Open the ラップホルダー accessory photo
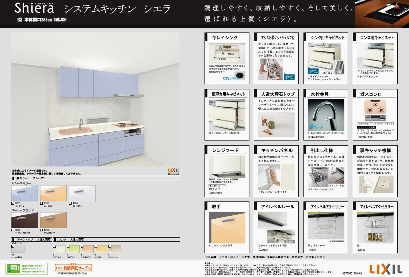Viewport: 409px width, 277px height. [x=326, y=226]
